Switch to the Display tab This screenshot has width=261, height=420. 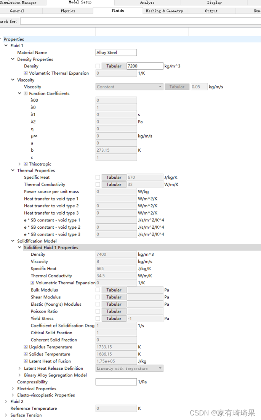214,3
